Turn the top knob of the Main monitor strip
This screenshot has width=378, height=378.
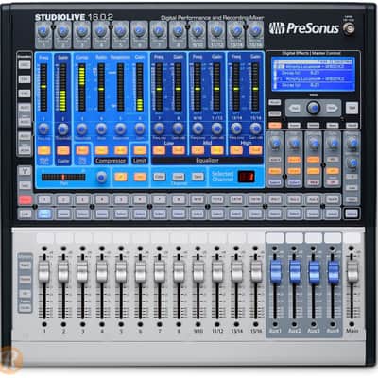(352, 143)
